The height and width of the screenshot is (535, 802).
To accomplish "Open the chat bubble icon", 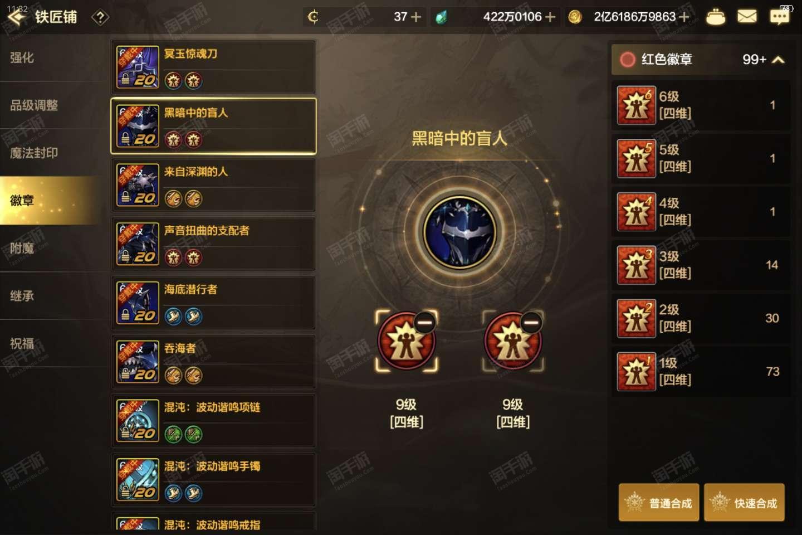I will point(779,17).
